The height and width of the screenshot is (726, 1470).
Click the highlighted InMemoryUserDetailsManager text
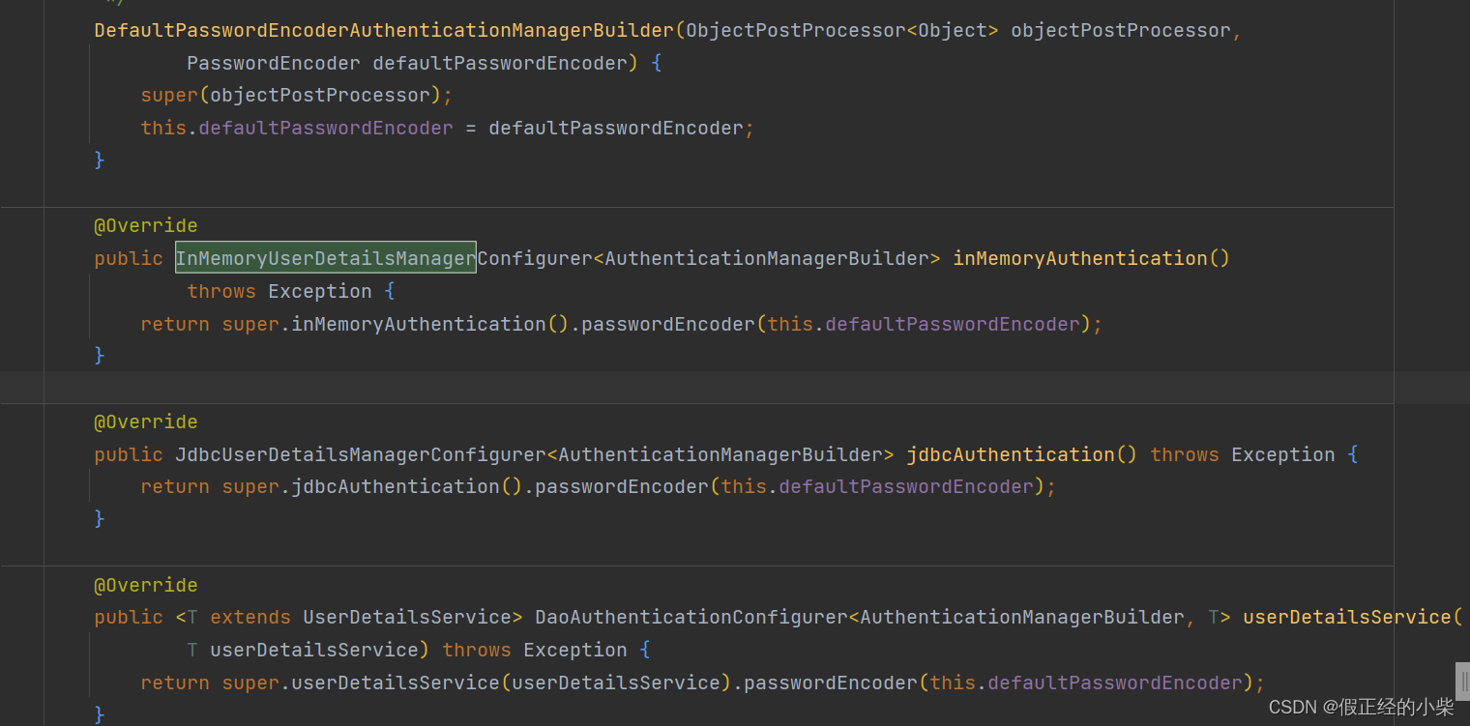tap(326, 258)
